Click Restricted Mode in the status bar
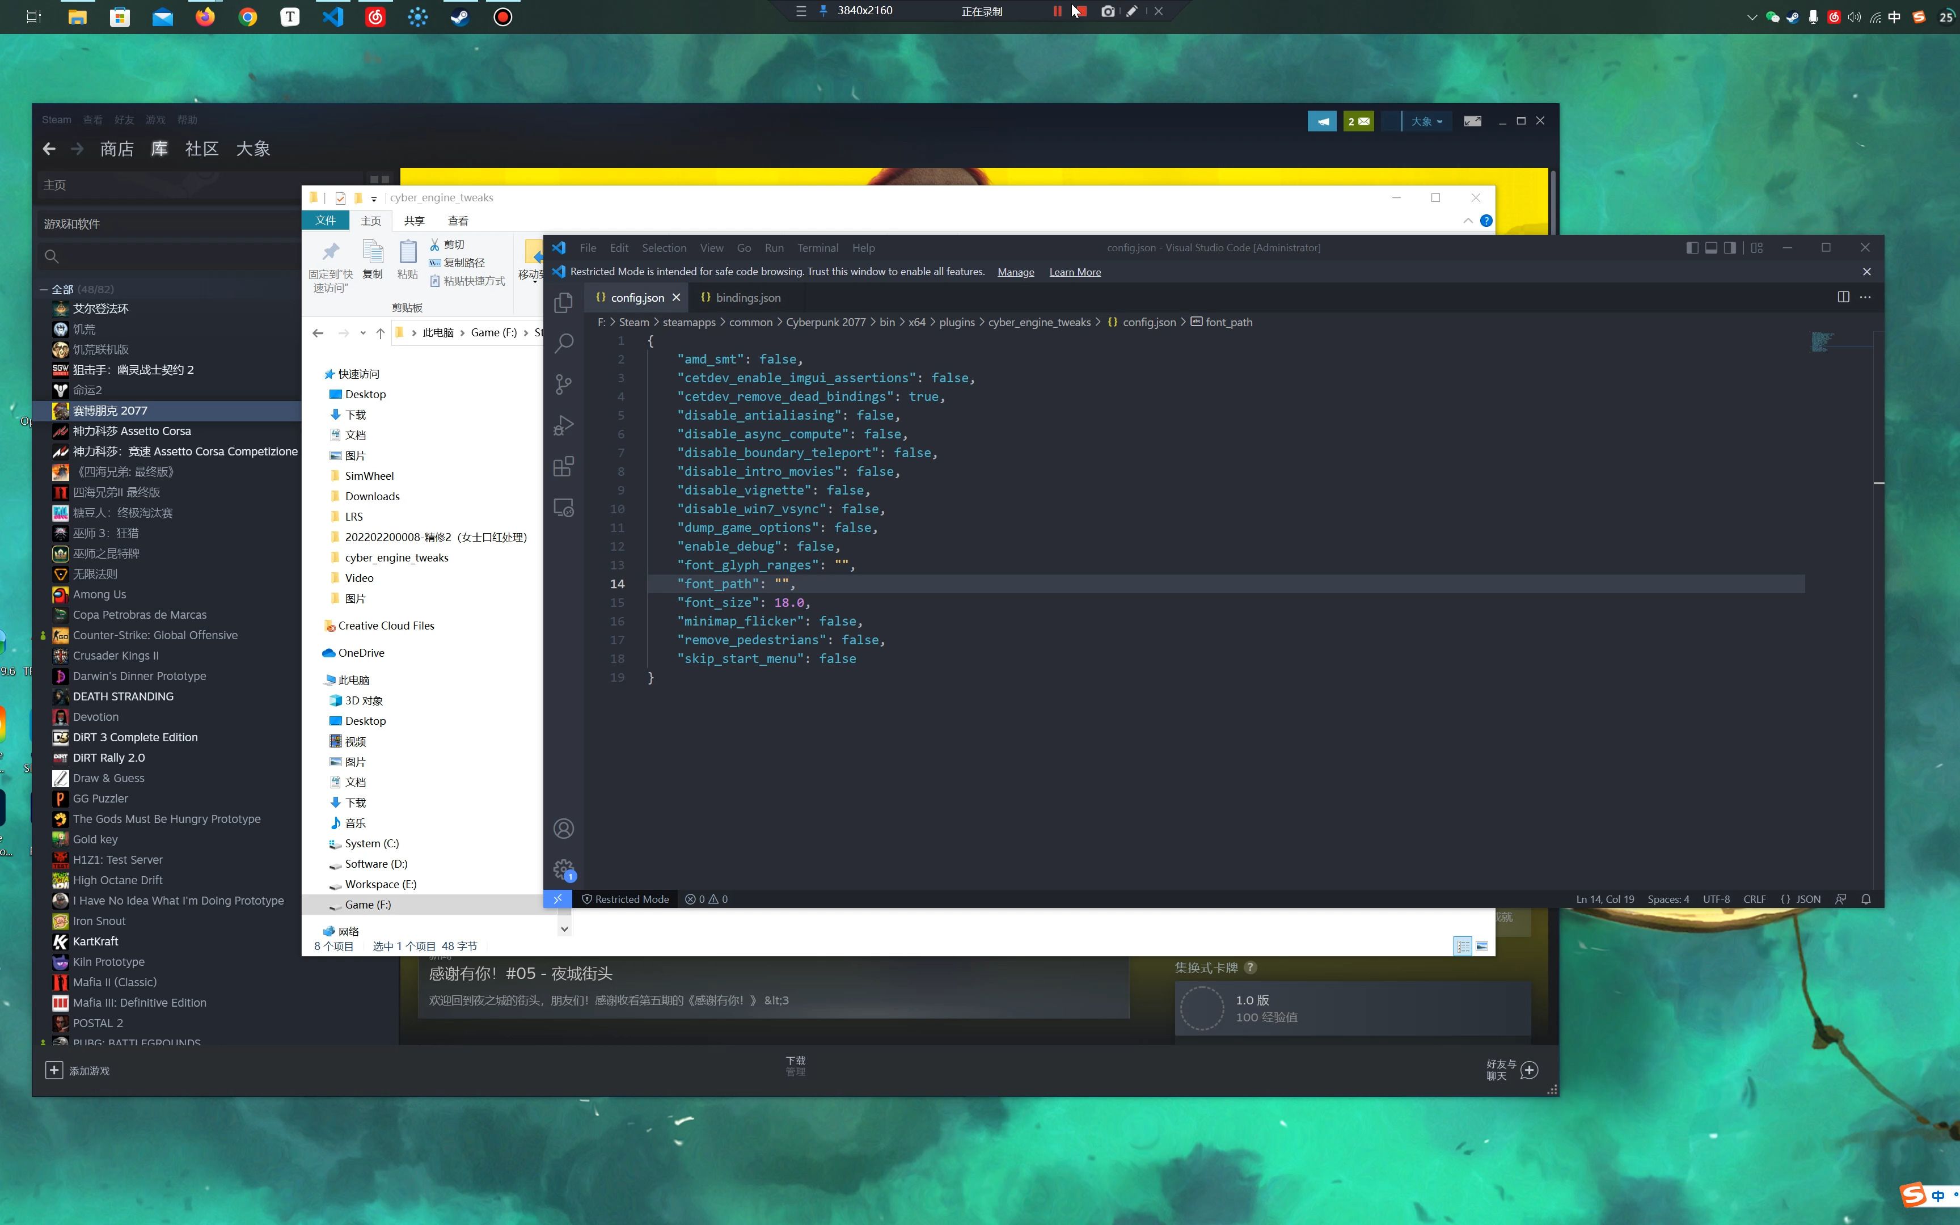Image resolution: width=1960 pixels, height=1225 pixels. (x=625, y=899)
